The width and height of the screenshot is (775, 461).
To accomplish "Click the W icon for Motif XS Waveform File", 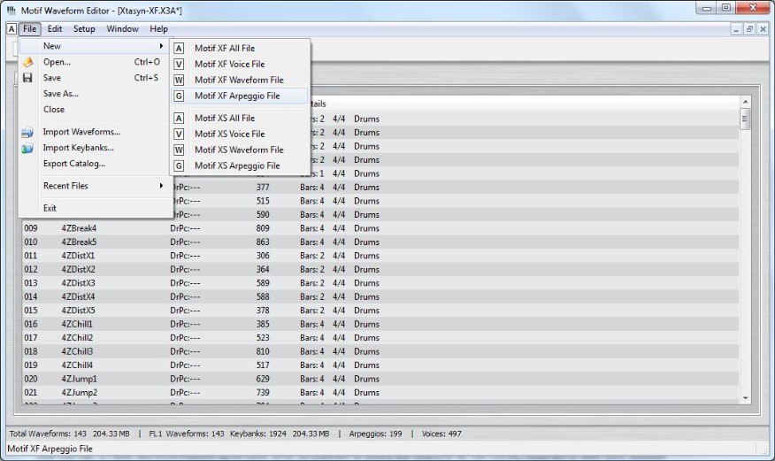I will (x=179, y=150).
